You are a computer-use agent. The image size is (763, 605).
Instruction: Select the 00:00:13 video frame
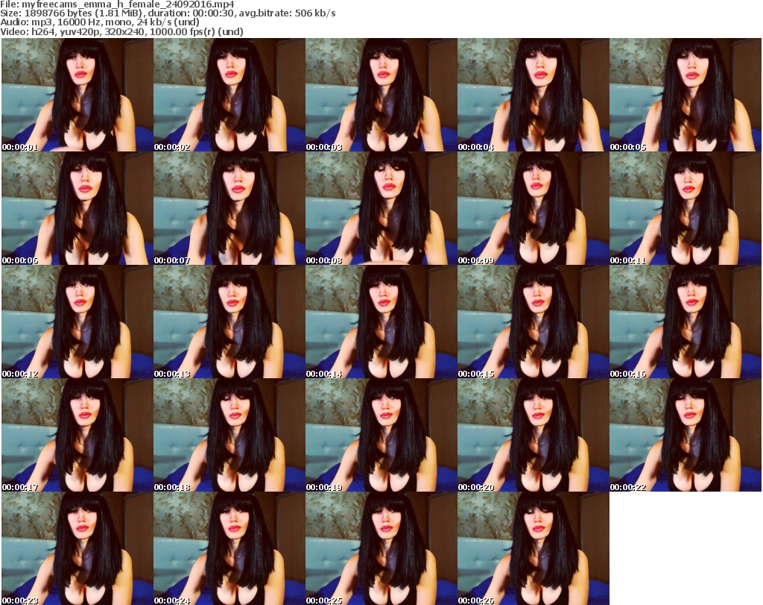[x=229, y=322]
